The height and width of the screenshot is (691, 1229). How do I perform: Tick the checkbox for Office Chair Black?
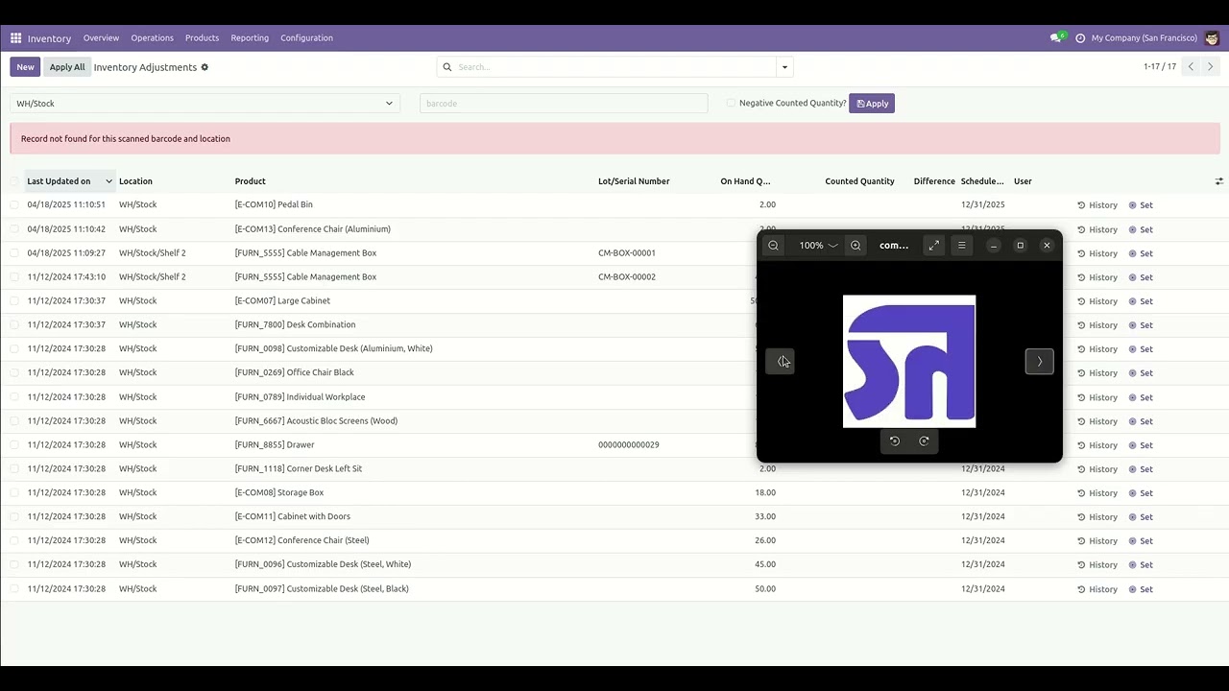click(14, 373)
